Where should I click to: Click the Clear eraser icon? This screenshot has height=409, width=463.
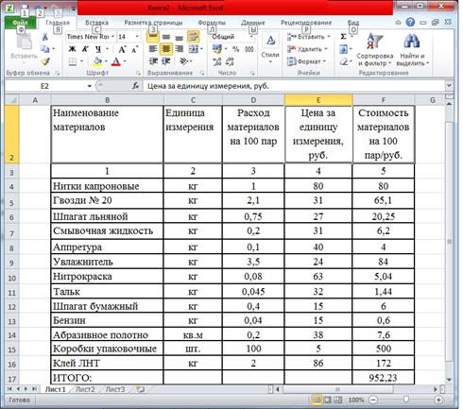click(x=344, y=61)
